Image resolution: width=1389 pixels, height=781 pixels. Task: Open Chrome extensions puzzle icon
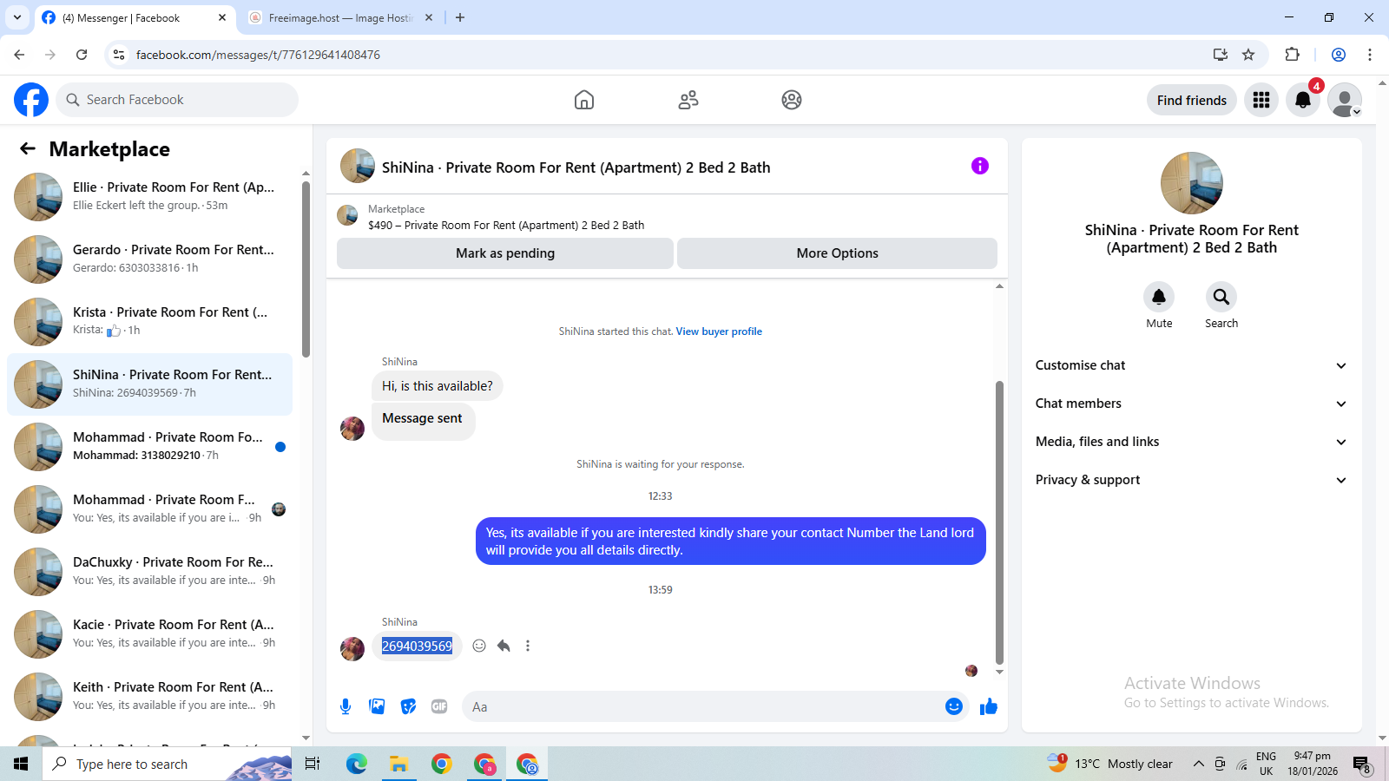(x=1292, y=55)
